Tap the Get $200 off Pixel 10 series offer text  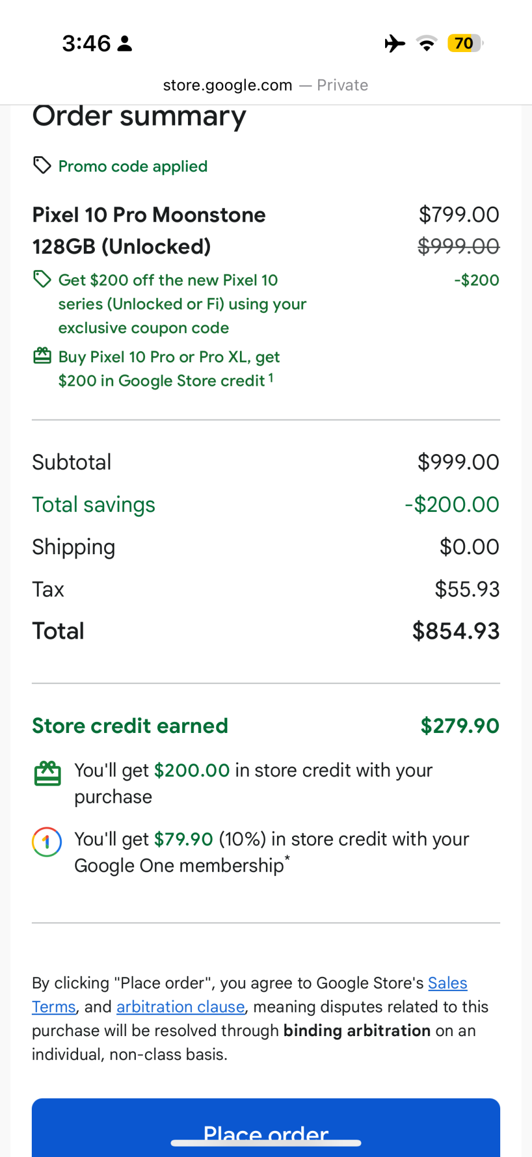point(182,304)
